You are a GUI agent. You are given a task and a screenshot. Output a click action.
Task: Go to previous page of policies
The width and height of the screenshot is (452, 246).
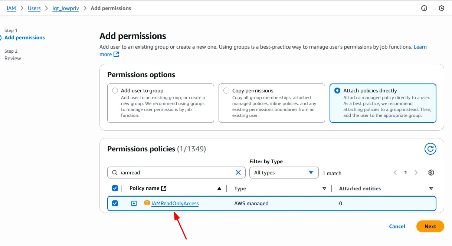tap(395, 173)
